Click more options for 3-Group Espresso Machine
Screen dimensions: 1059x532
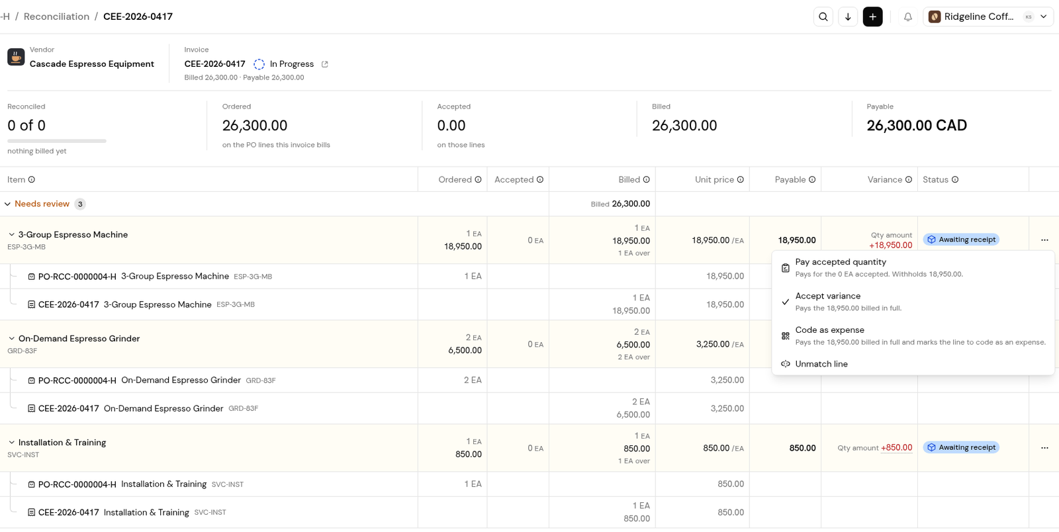[x=1044, y=240]
